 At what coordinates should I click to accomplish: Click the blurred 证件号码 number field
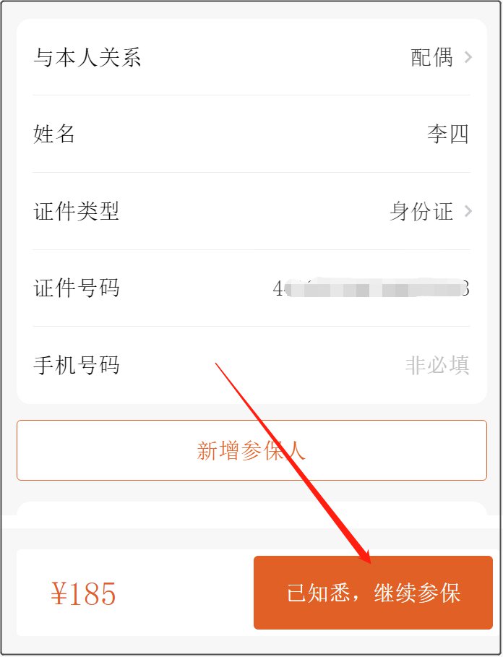click(371, 288)
